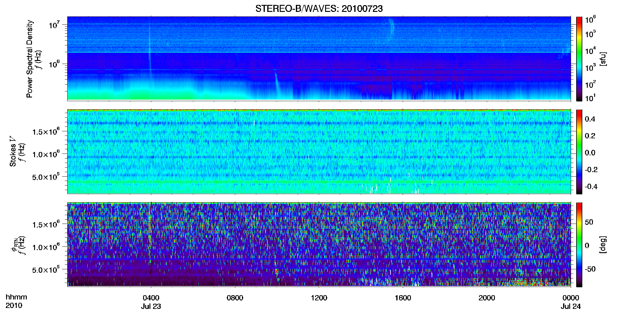Click the 0.0 label on Stokes color bar
This screenshot has width=638, height=329.
(590, 153)
